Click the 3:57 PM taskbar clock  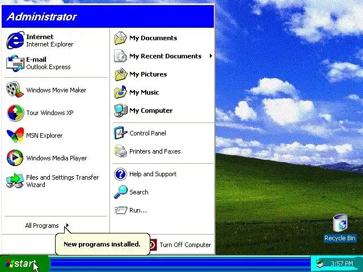342,263
